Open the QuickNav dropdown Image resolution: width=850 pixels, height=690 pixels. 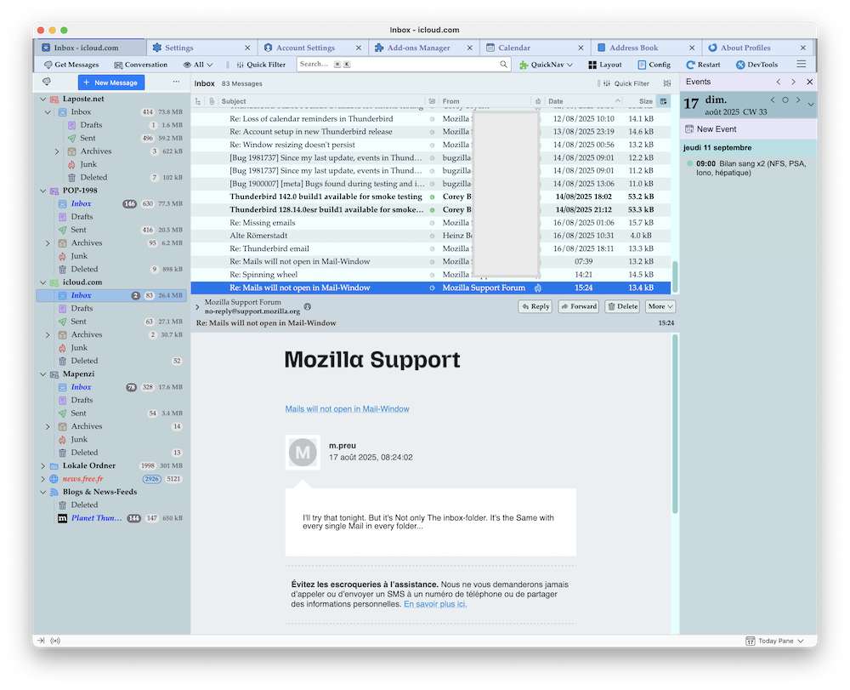[x=547, y=65]
